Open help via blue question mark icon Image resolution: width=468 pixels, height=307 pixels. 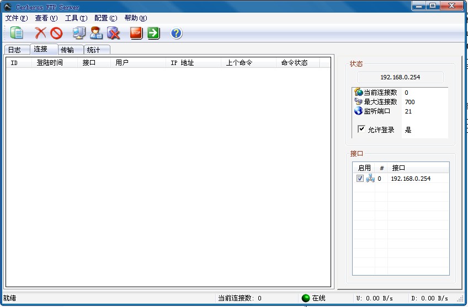click(x=176, y=33)
